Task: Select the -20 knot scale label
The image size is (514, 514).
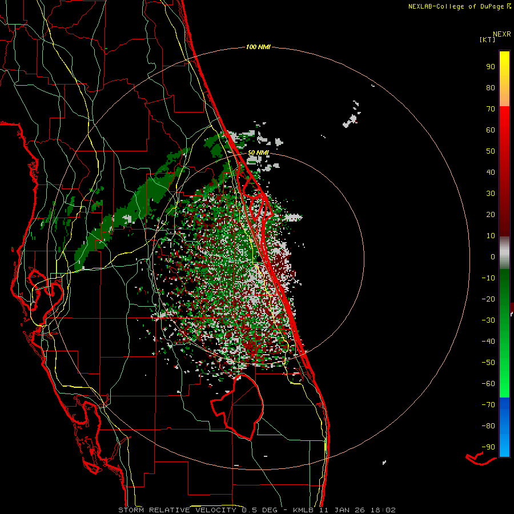Action: tap(488, 299)
